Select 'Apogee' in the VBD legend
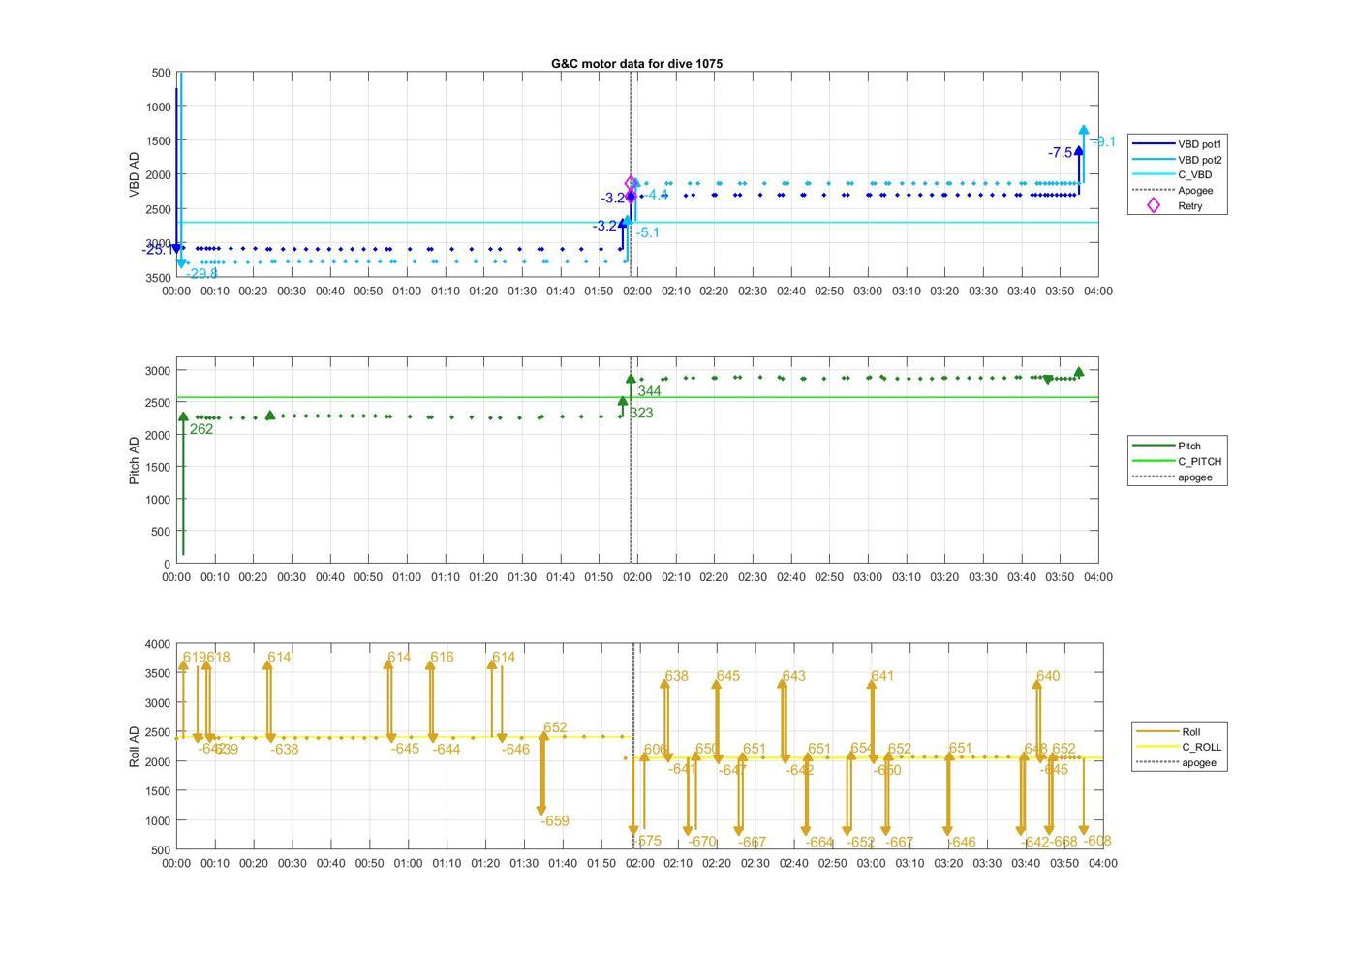 pyautogui.click(x=1195, y=191)
